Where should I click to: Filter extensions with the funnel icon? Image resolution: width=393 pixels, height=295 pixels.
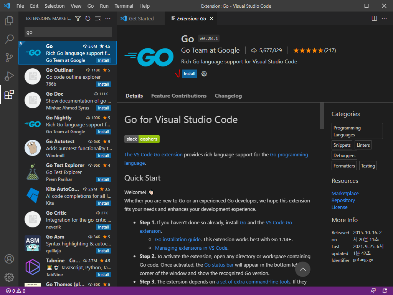[78, 18]
